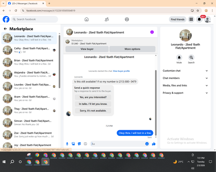Click the Search Facebook field
This screenshot has height=172, width=216.
pyautogui.click(x=35, y=19)
